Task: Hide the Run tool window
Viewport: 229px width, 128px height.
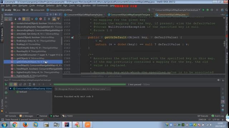Action: click(x=223, y=80)
